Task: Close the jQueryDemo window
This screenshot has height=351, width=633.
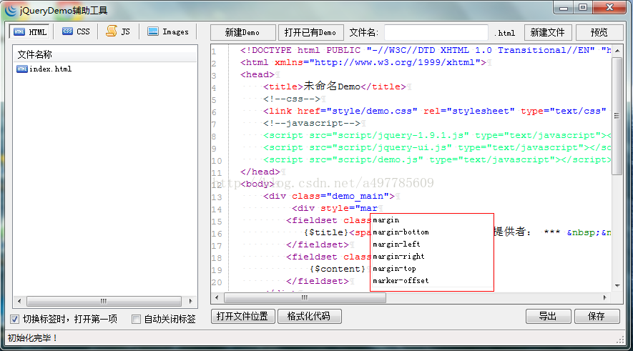Action: coord(610,8)
